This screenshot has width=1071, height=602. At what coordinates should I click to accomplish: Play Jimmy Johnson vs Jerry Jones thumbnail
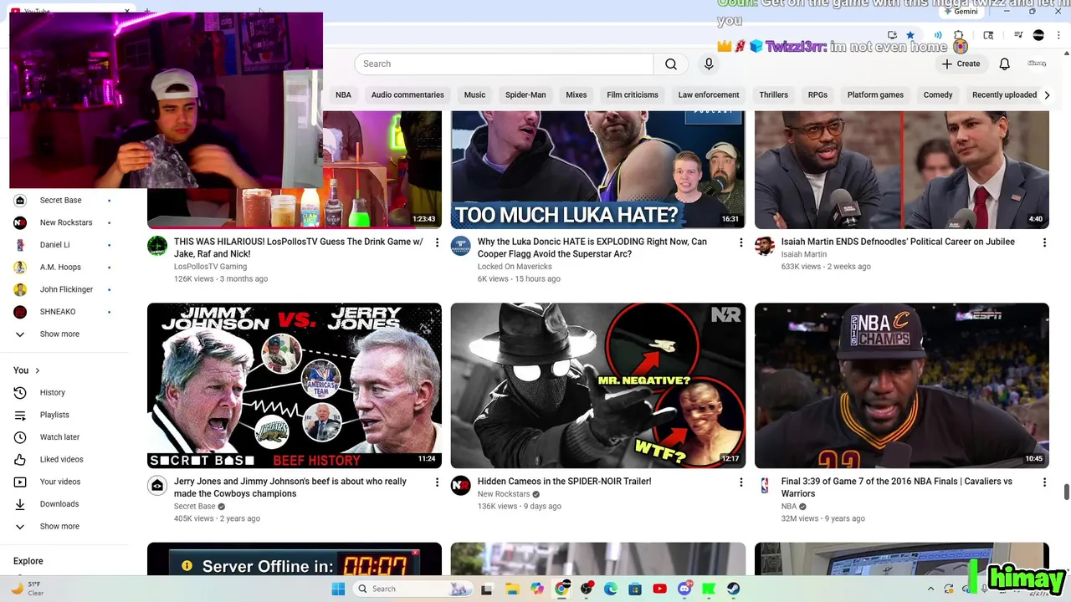pos(295,385)
